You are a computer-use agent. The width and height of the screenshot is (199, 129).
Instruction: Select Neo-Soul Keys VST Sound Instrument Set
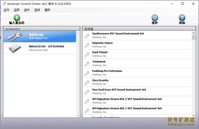point(137,92)
